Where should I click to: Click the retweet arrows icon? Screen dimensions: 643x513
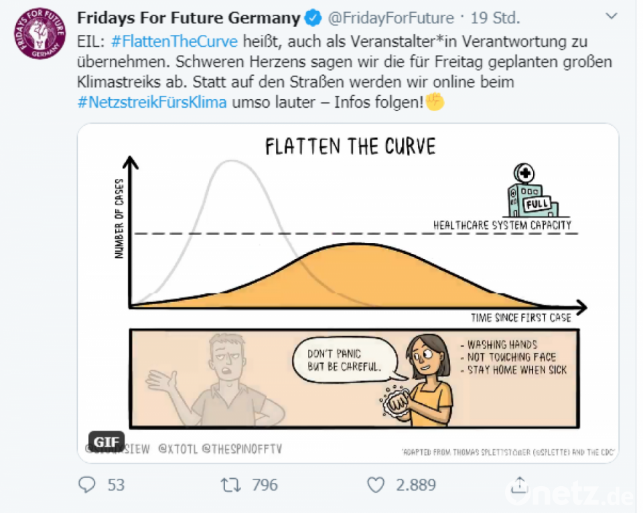tap(231, 484)
